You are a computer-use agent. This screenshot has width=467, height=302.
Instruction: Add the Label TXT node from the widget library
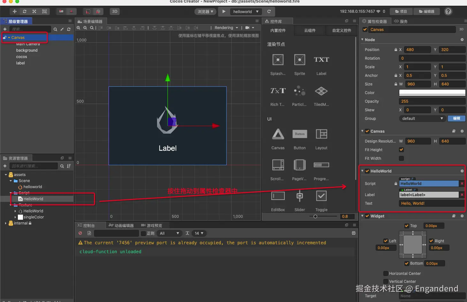[321, 60]
